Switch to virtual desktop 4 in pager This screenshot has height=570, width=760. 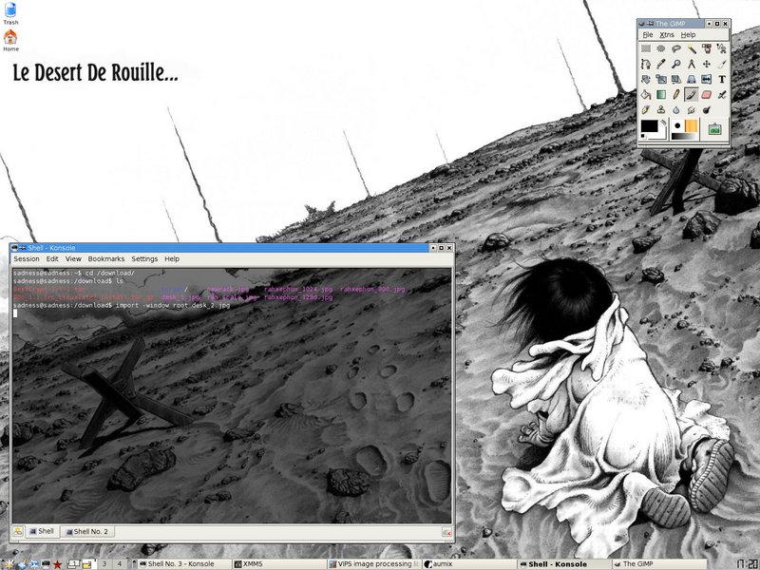120,564
